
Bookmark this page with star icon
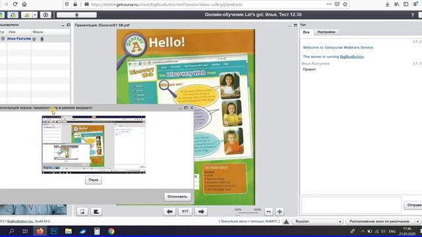[x=345, y=5]
